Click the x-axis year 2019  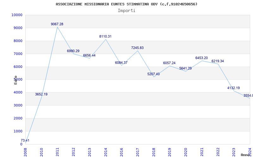pyautogui.click(x=170, y=152)
